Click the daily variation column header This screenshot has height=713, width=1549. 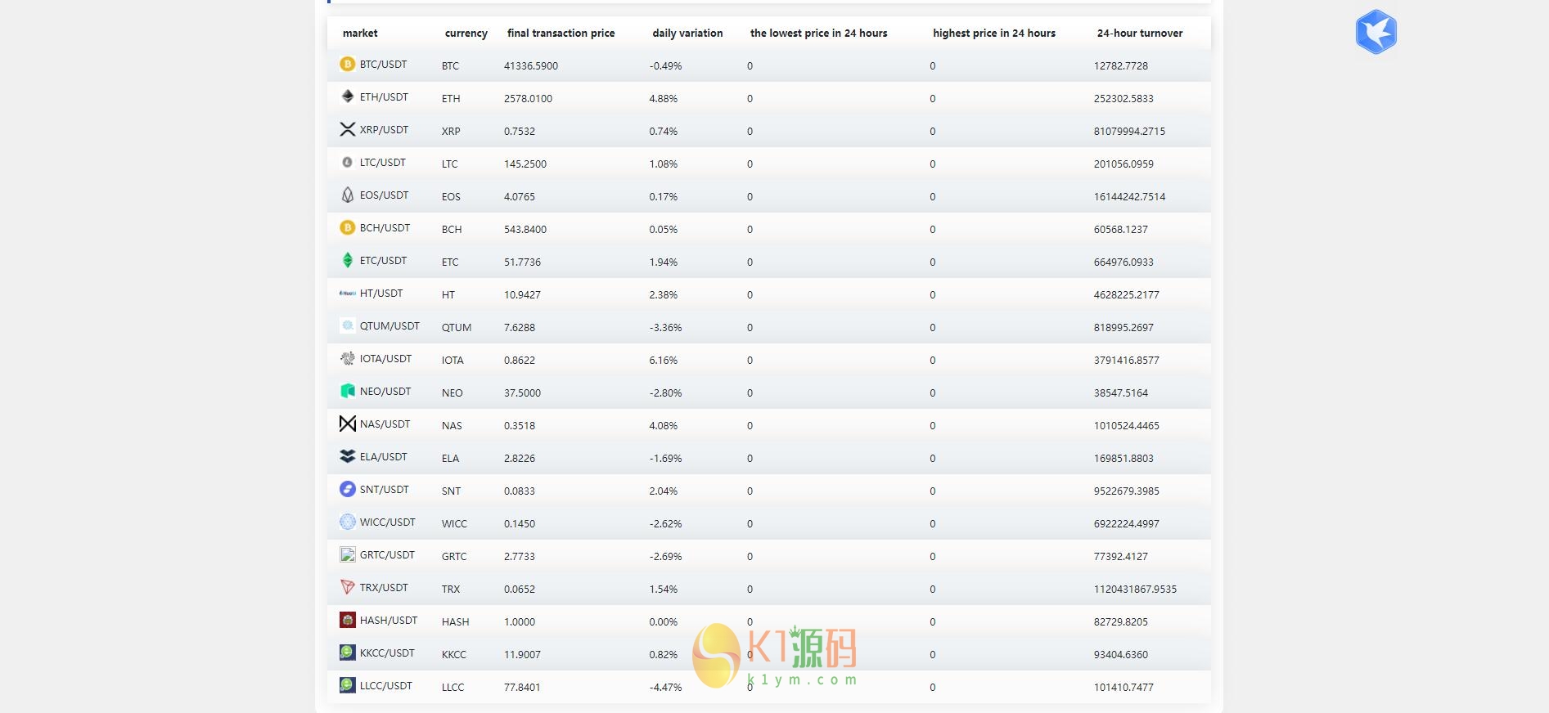coord(687,34)
